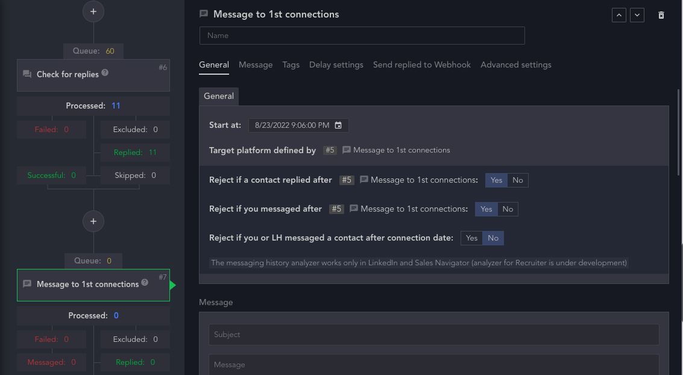Open the Advanced settings tab

click(x=516, y=65)
